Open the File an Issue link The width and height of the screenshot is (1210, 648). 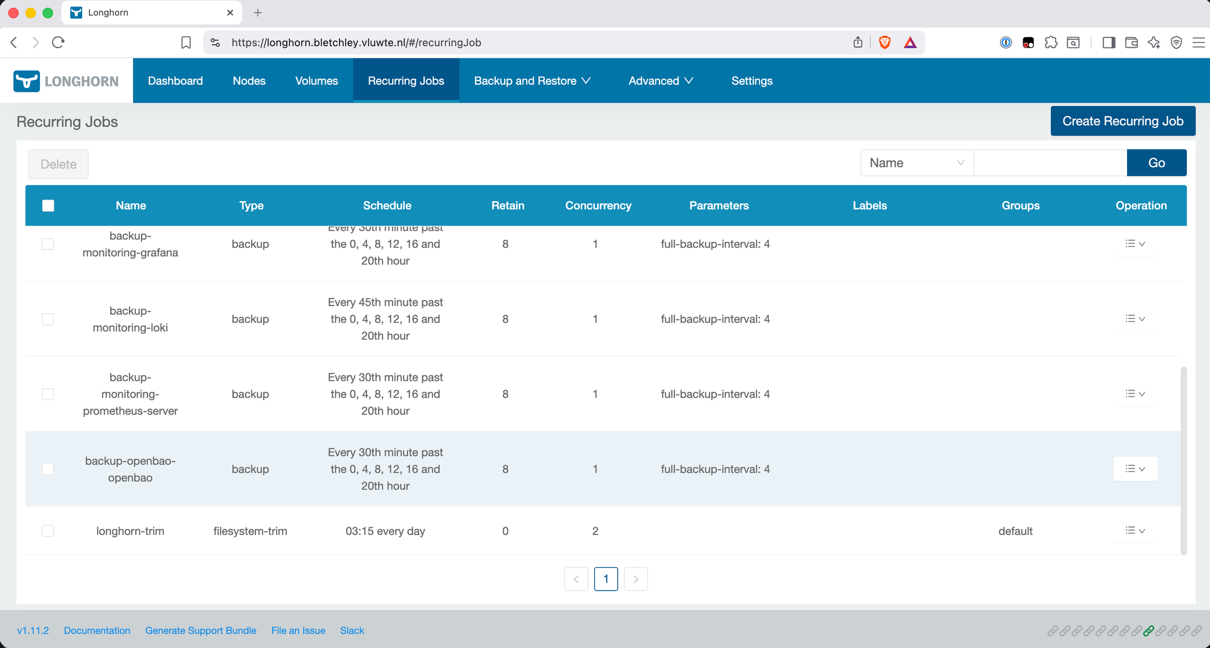(x=298, y=630)
